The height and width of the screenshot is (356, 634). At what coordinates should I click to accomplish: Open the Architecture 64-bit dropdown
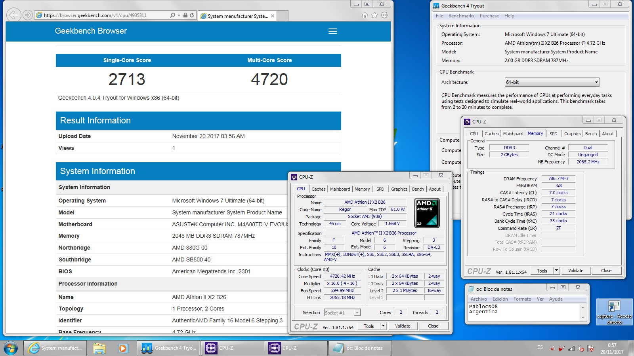click(552, 82)
